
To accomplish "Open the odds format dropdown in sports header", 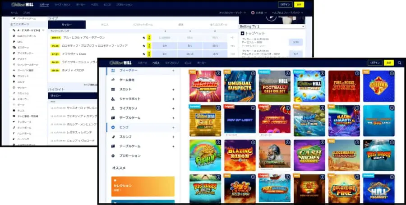I will pos(232,13).
